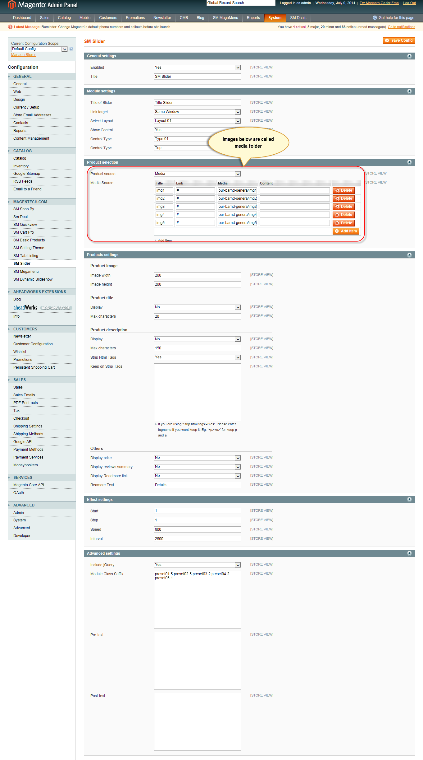Open the Link target dropdown
Screen dimensions: 423x760
(x=198, y=112)
